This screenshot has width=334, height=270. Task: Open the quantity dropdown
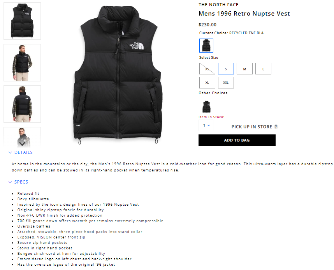coord(206,125)
